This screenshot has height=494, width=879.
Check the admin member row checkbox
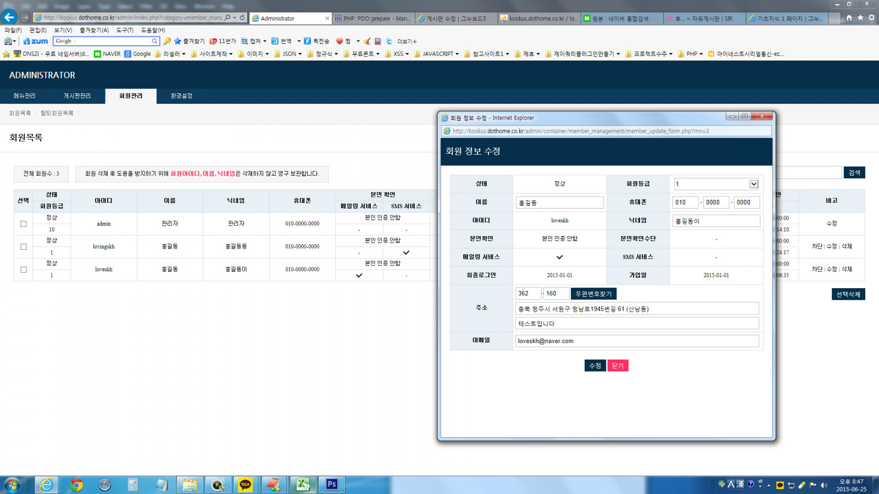23,224
